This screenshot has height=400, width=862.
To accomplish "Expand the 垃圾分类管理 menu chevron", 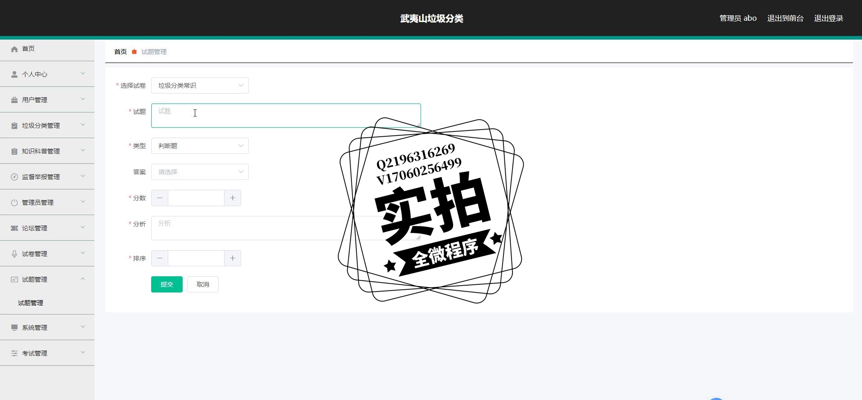I will (83, 125).
